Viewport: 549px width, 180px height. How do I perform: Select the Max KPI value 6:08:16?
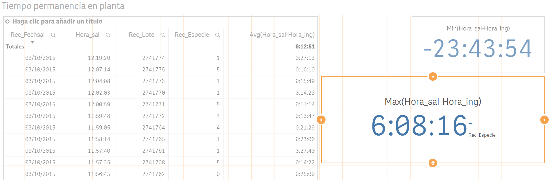pyautogui.click(x=419, y=126)
